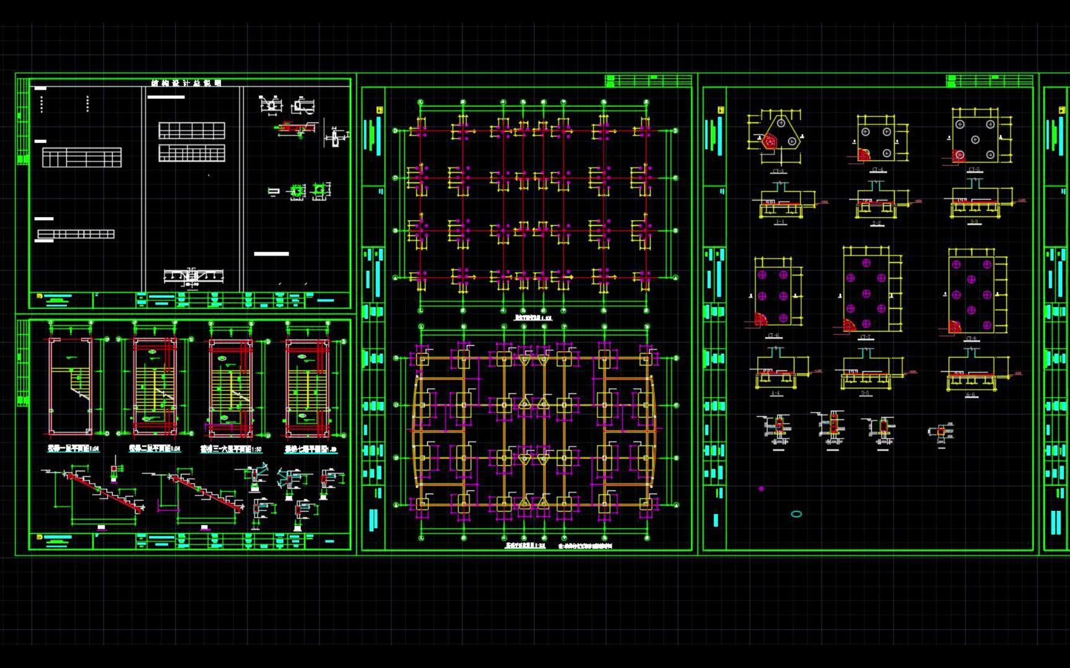Click the 楼梯三-六层平面图 label

pos(231,450)
